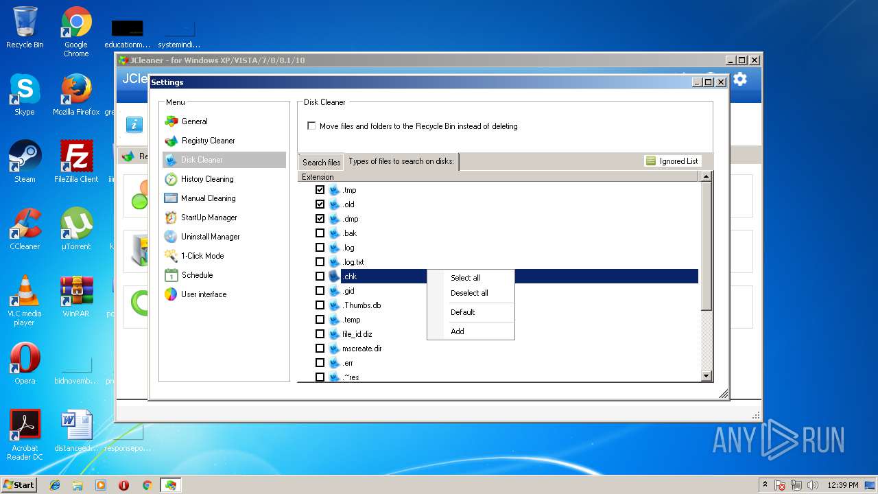Open µTorrent desktop shortcut
This screenshot has height=494, width=878.
[x=76, y=229]
